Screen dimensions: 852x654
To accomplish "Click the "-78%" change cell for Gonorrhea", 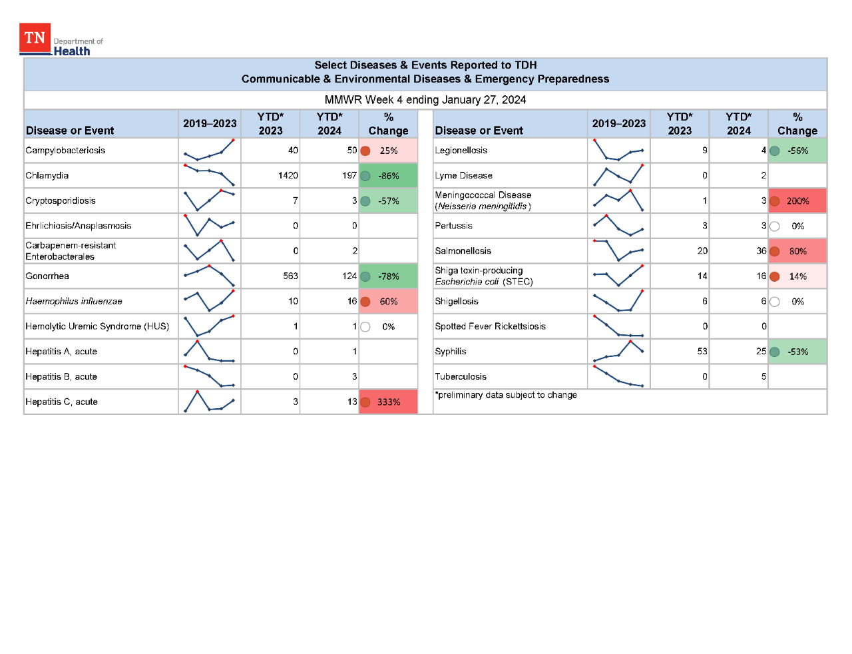I will point(388,276).
